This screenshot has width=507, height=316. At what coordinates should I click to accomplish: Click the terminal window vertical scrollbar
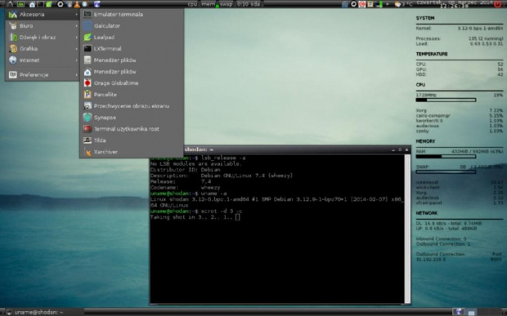coord(407,229)
